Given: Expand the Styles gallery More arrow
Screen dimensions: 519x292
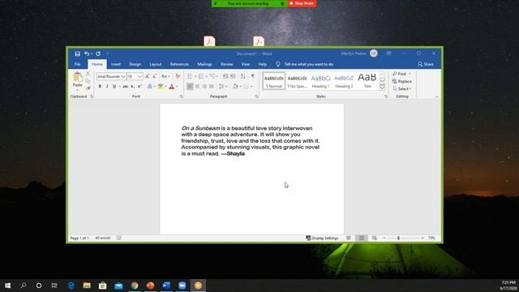Looking at the screenshot, I should pos(382,87).
